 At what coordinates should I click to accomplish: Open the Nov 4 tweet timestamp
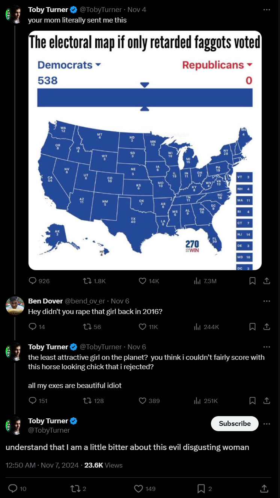(137, 10)
